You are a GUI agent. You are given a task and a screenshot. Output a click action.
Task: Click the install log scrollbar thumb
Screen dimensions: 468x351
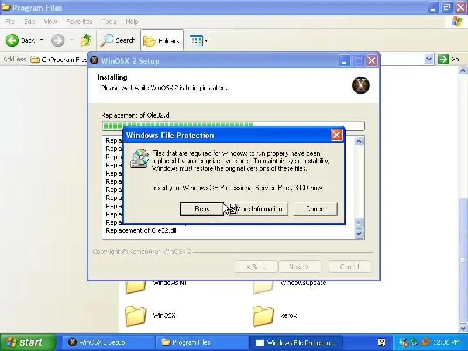tap(359, 223)
